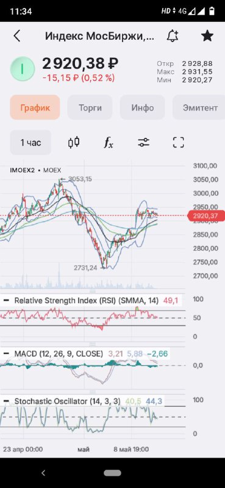
Task: Tap Android home pill button
Action: click(112, 473)
